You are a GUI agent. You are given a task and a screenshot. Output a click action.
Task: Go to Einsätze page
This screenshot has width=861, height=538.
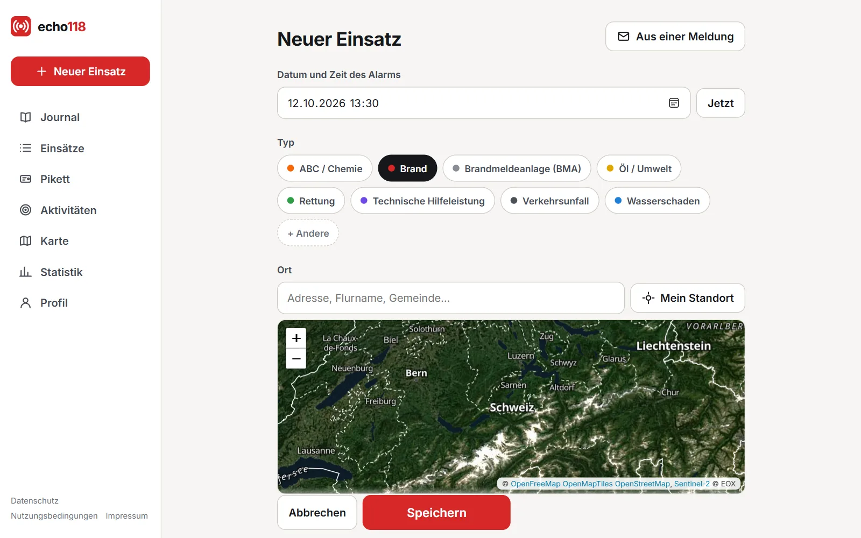pos(80,148)
